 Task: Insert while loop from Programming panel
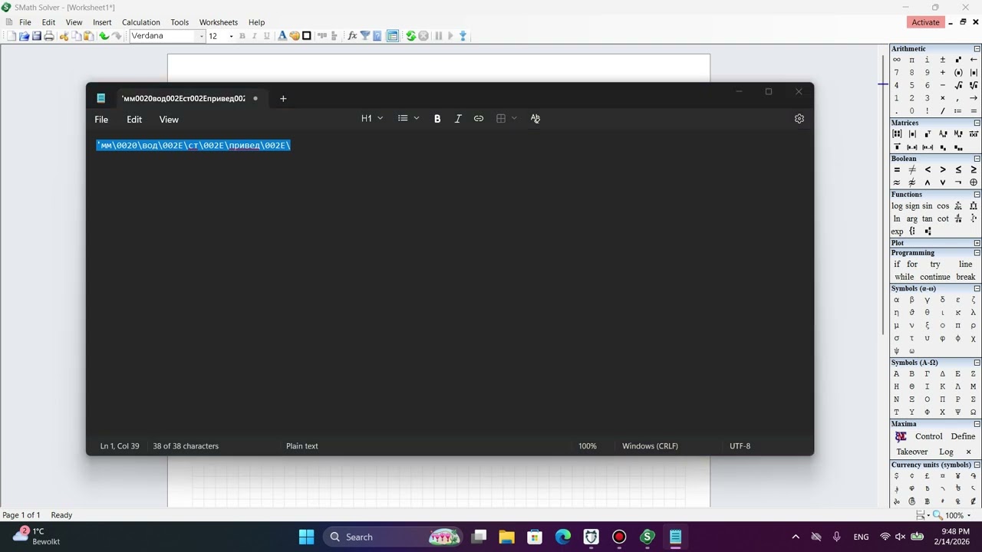[904, 277]
